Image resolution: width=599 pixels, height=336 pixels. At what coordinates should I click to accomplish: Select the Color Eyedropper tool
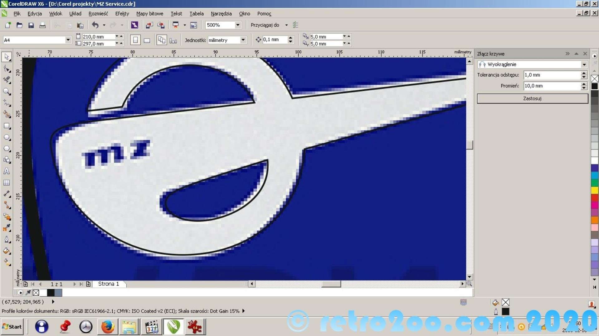click(6, 228)
